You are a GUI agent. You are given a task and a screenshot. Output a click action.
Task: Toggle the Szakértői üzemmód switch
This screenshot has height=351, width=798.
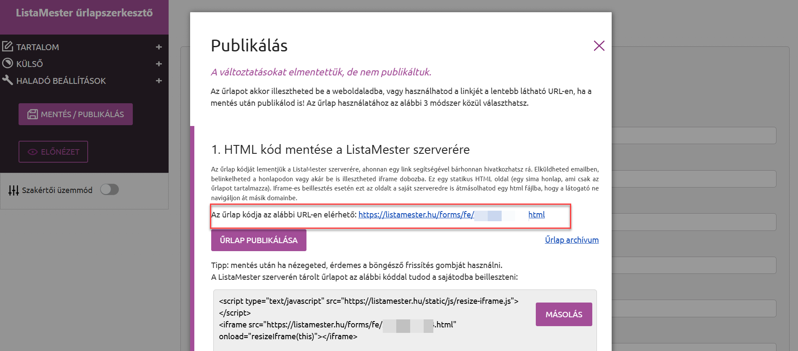pyautogui.click(x=110, y=190)
